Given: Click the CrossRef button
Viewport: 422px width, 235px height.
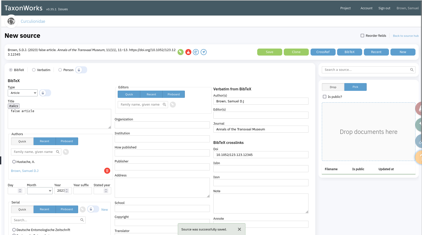Looking at the screenshot, I should tap(323, 52).
